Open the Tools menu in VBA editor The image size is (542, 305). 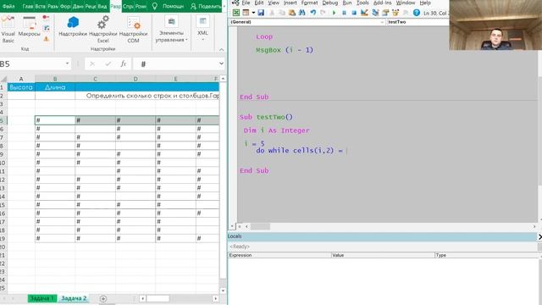[362, 3]
